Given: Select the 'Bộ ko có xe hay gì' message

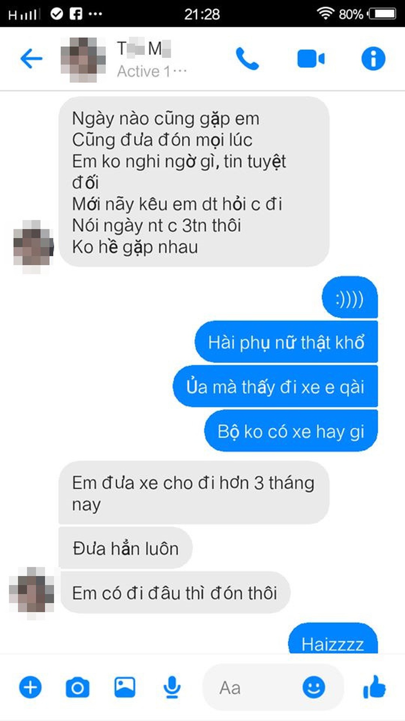Looking at the screenshot, I should pyautogui.click(x=291, y=431).
